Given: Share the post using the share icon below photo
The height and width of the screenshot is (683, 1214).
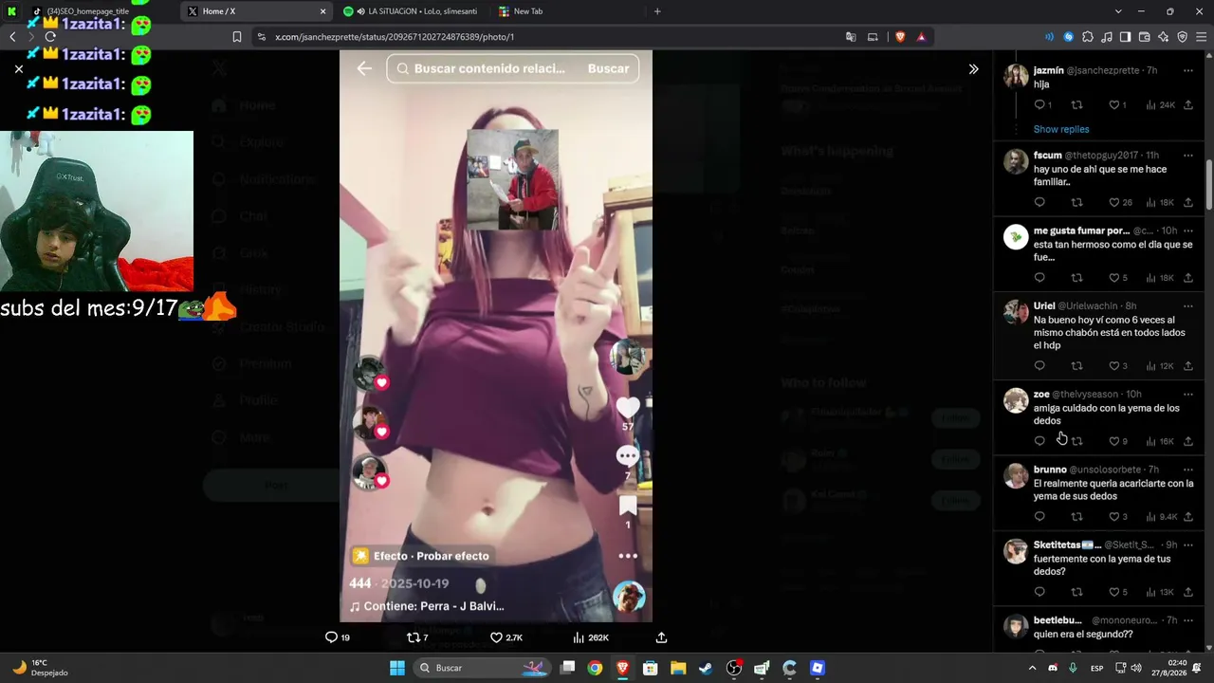Looking at the screenshot, I should [661, 637].
